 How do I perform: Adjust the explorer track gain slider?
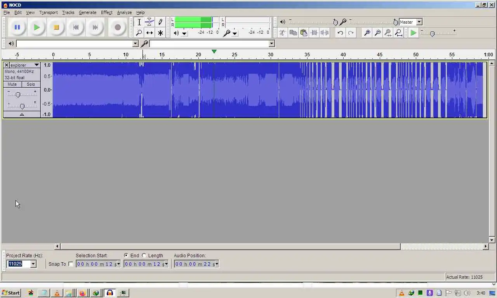click(18, 95)
